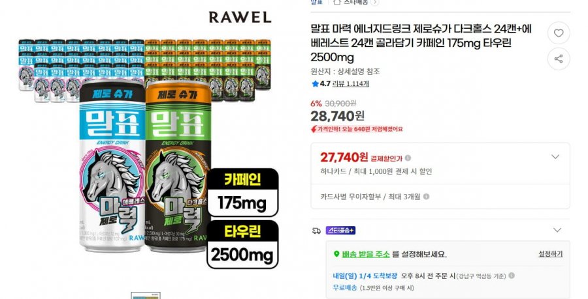
Task: Open the share icon button
Action: click(559, 59)
